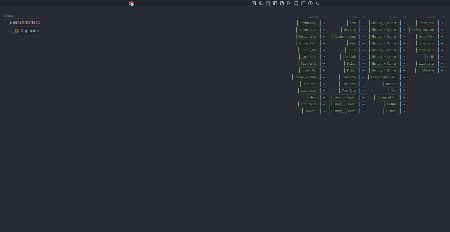450x232 pixels.
Task: Select the Nearest Pattern heading
Action: click(x=25, y=22)
